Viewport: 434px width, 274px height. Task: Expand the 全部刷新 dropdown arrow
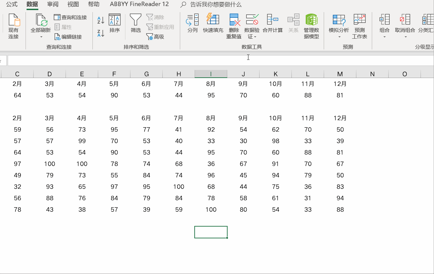(41, 37)
